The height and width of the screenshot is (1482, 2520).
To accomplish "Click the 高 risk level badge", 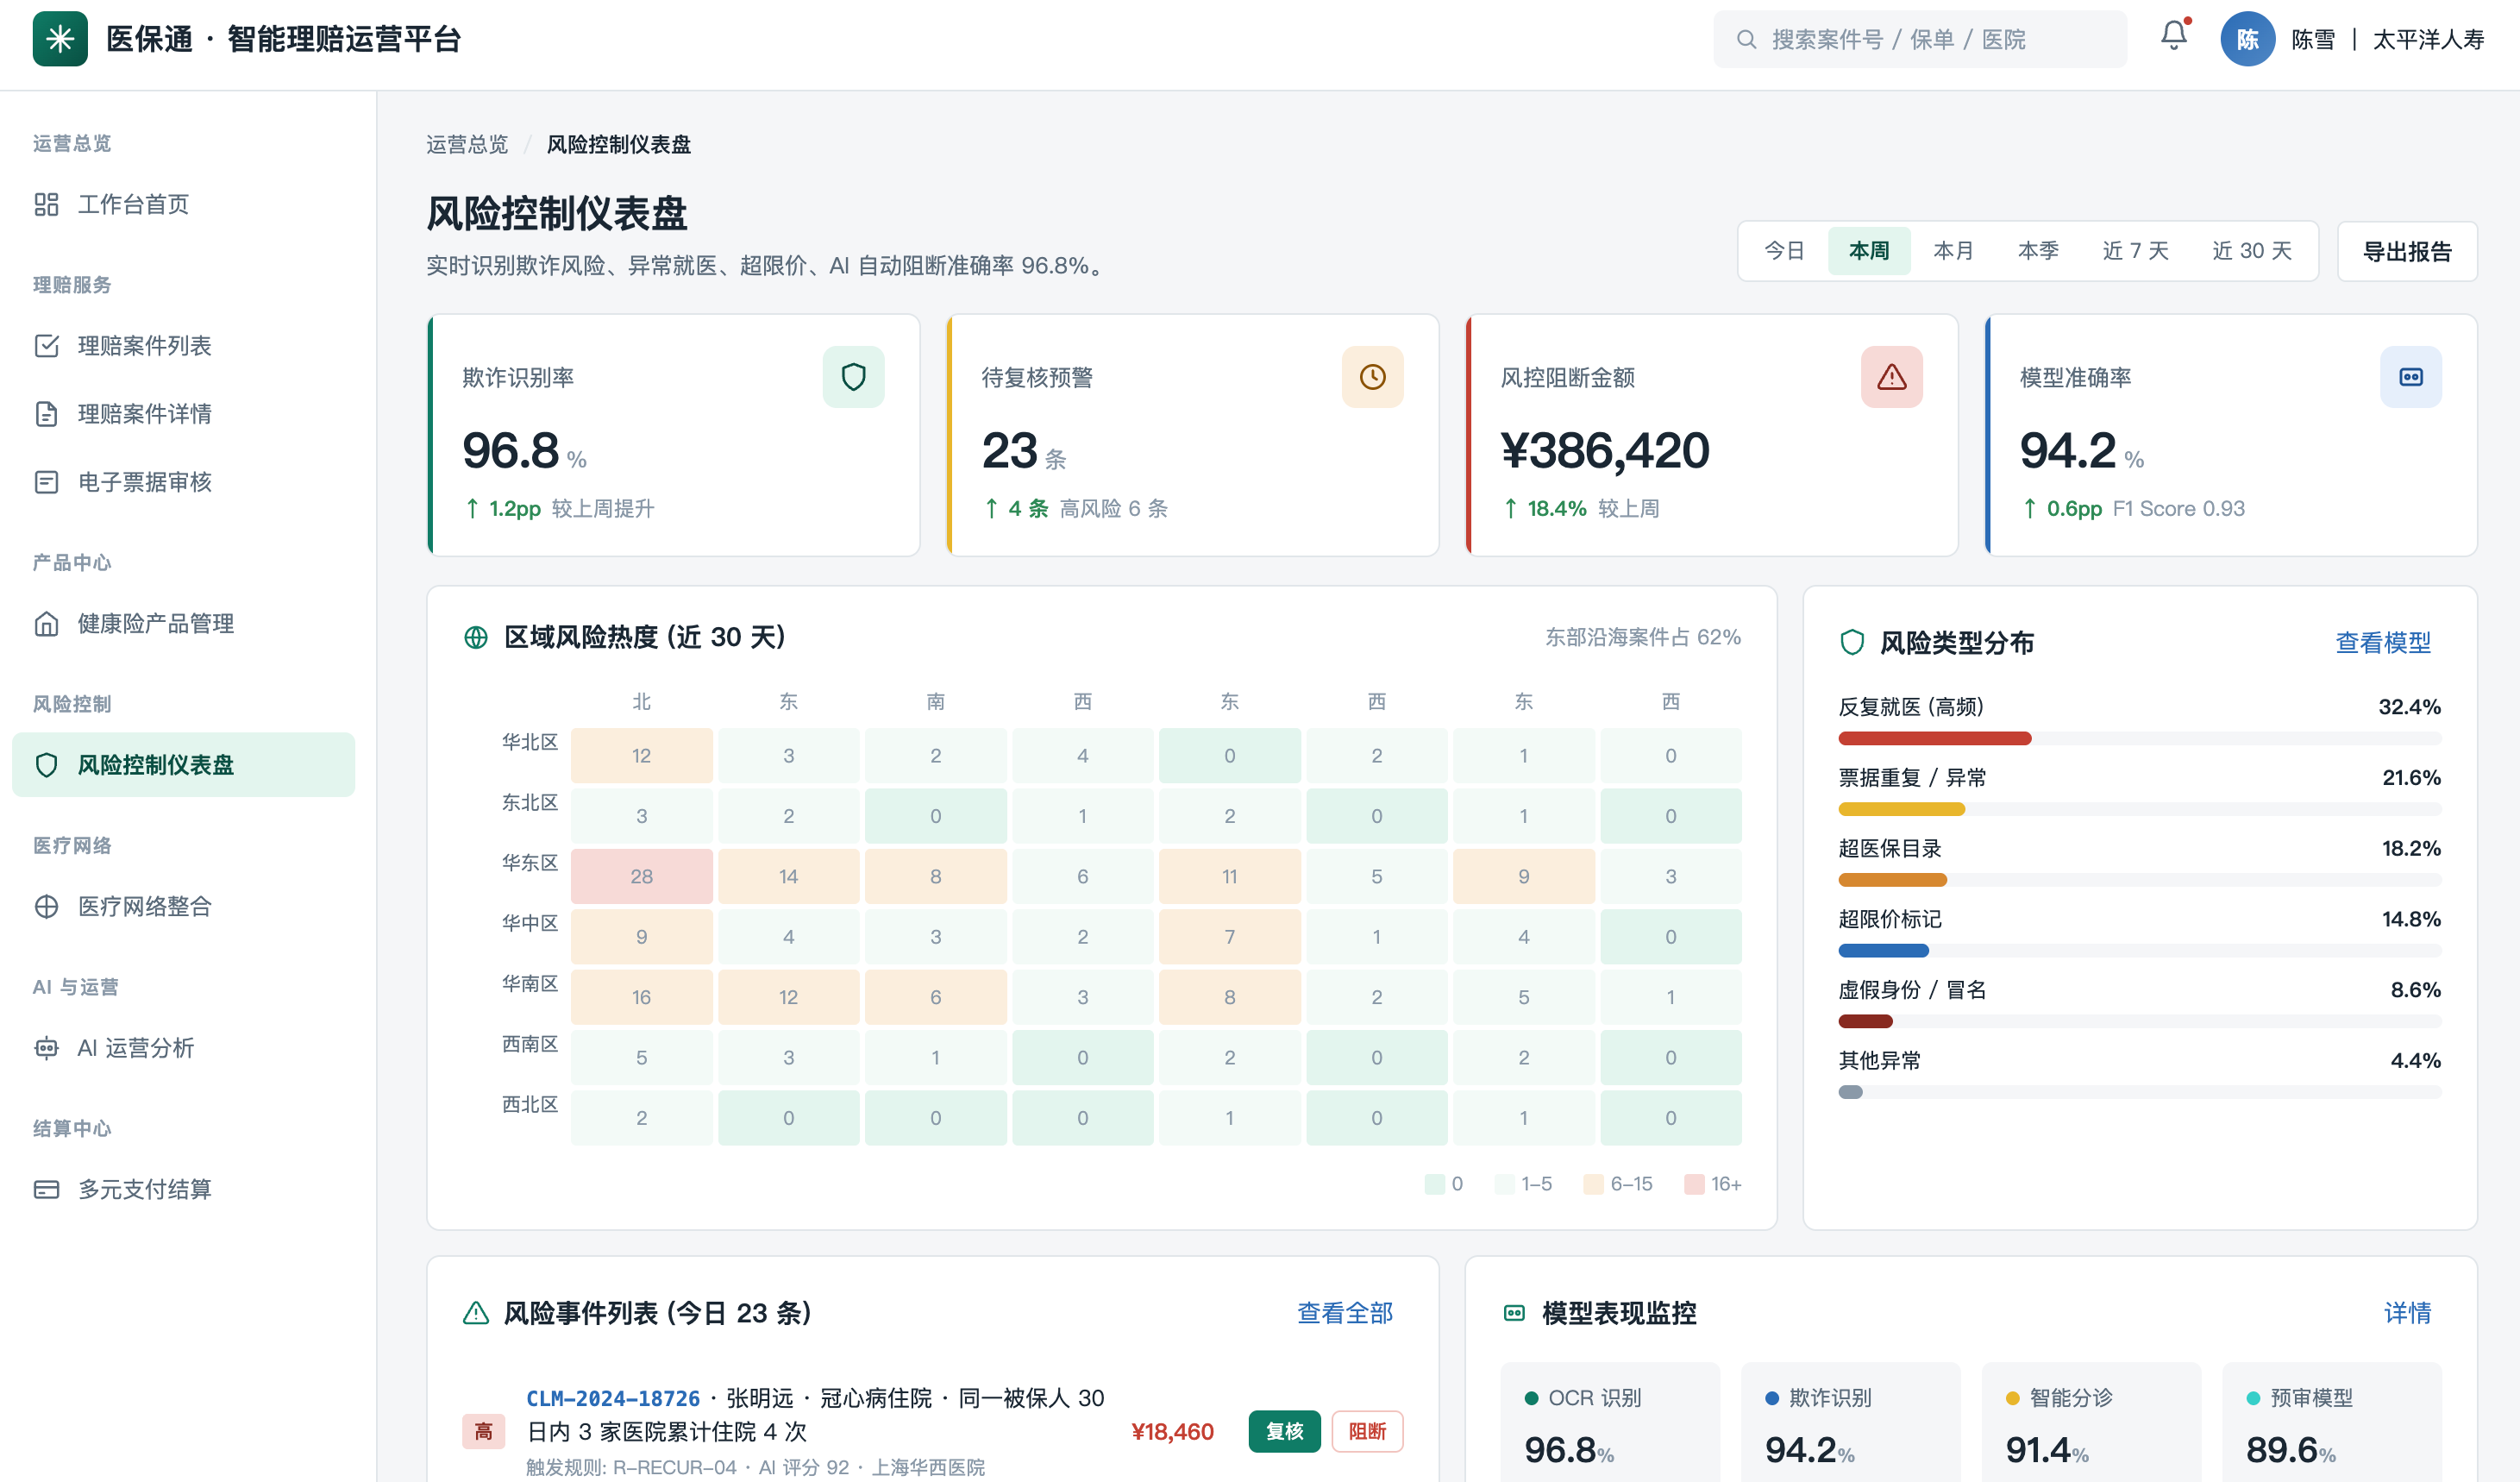I will 483,1431.
